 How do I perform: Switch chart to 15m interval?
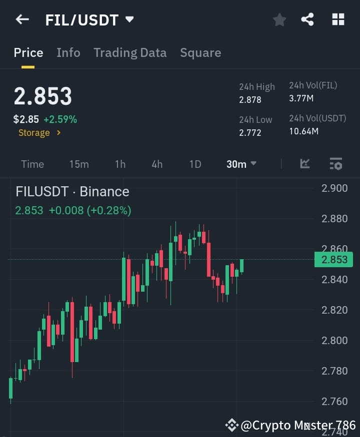pos(79,164)
